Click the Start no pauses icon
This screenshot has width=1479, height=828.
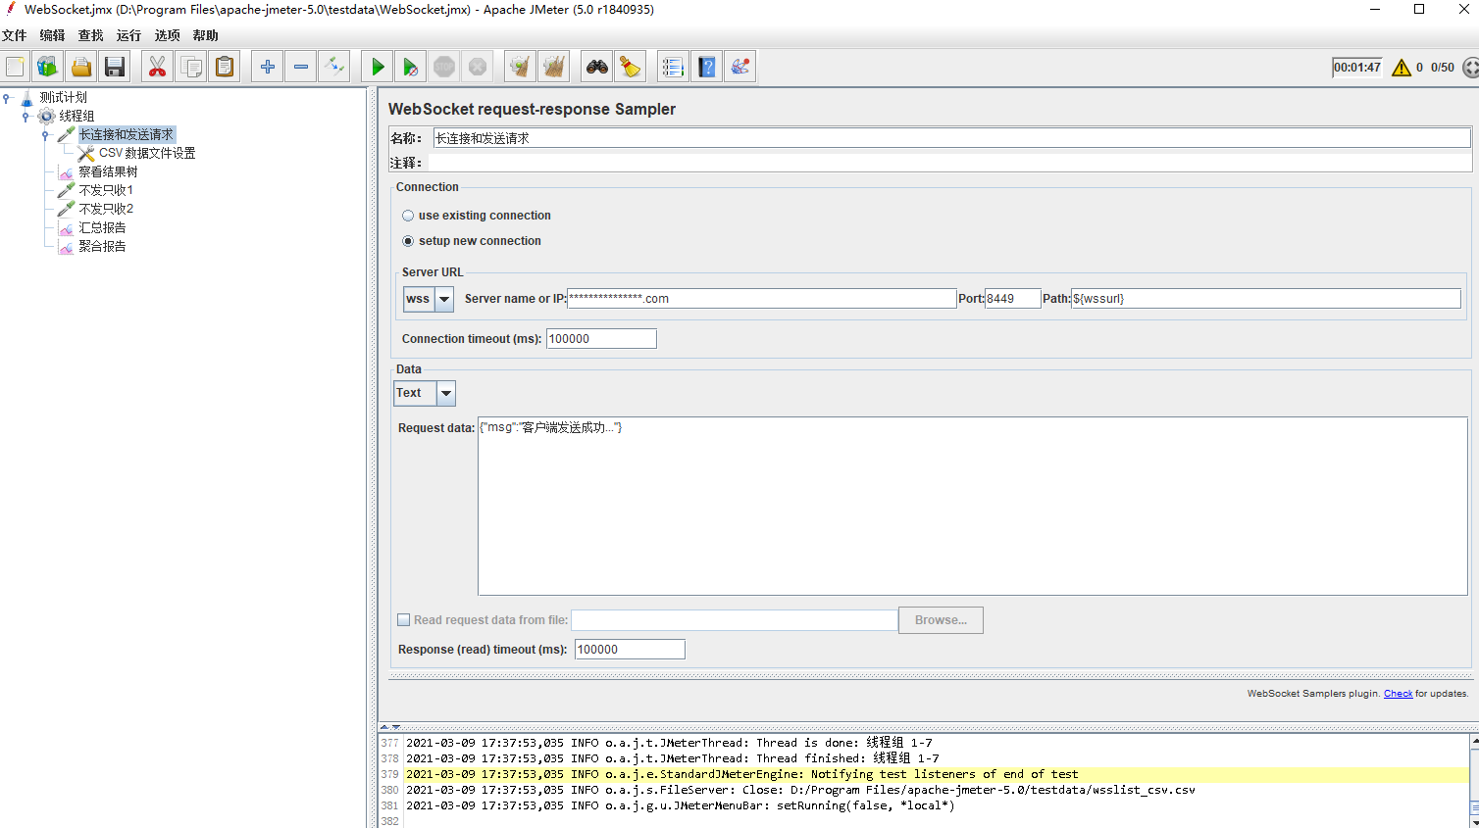tap(410, 66)
